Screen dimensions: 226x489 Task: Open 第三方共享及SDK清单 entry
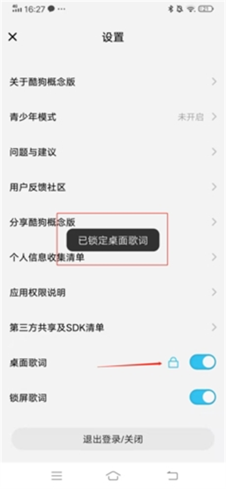coord(113,328)
